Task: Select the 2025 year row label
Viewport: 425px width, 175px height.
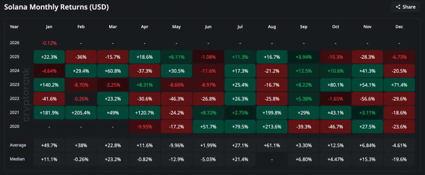Action: (15, 56)
